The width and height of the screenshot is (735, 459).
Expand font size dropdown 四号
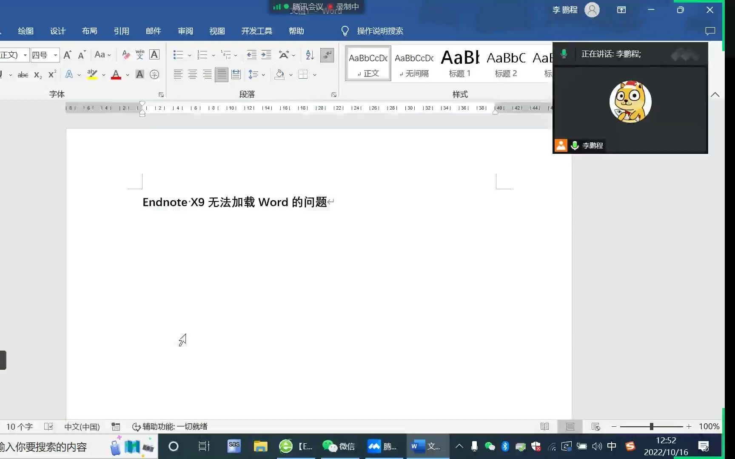55,55
